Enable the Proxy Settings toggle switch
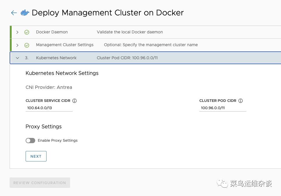This screenshot has width=281, height=196. (30, 141)
